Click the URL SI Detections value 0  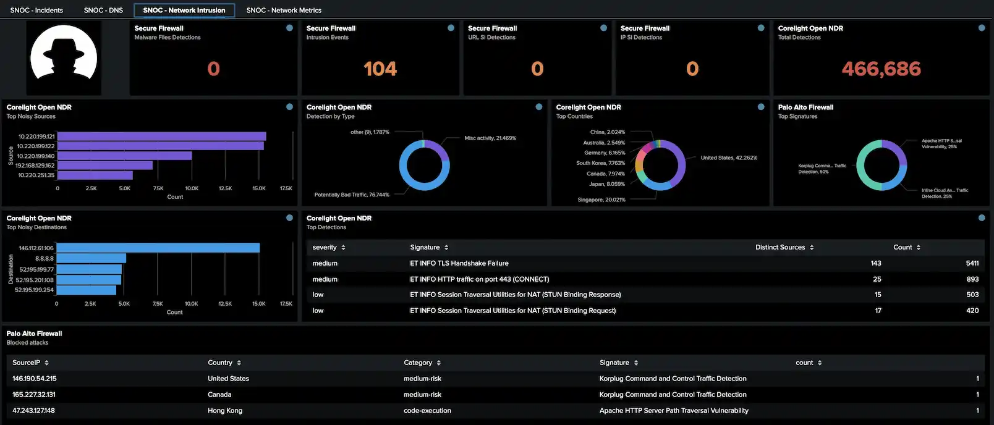(x=537, y=69)
